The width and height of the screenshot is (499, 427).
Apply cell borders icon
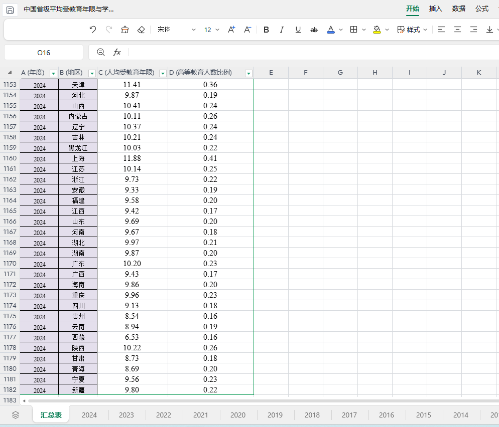pos(353,30)
